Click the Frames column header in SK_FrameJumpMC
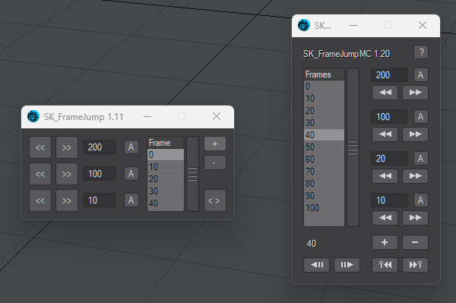Screen dimensions: 456x303 click(x=324, y=74)
